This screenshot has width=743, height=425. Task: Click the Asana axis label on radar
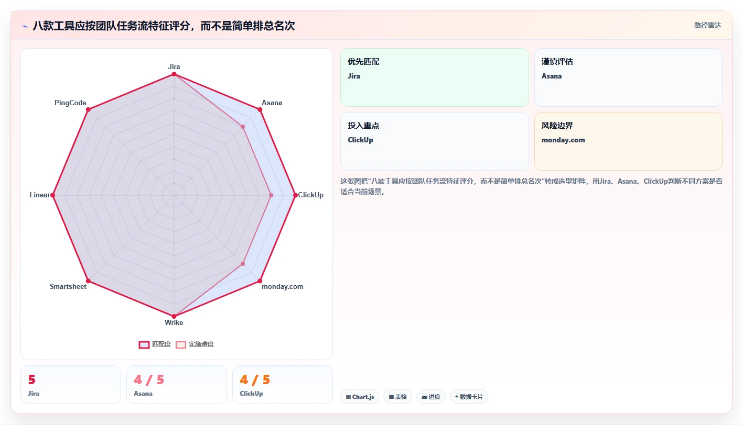click(x=272, y=103)
